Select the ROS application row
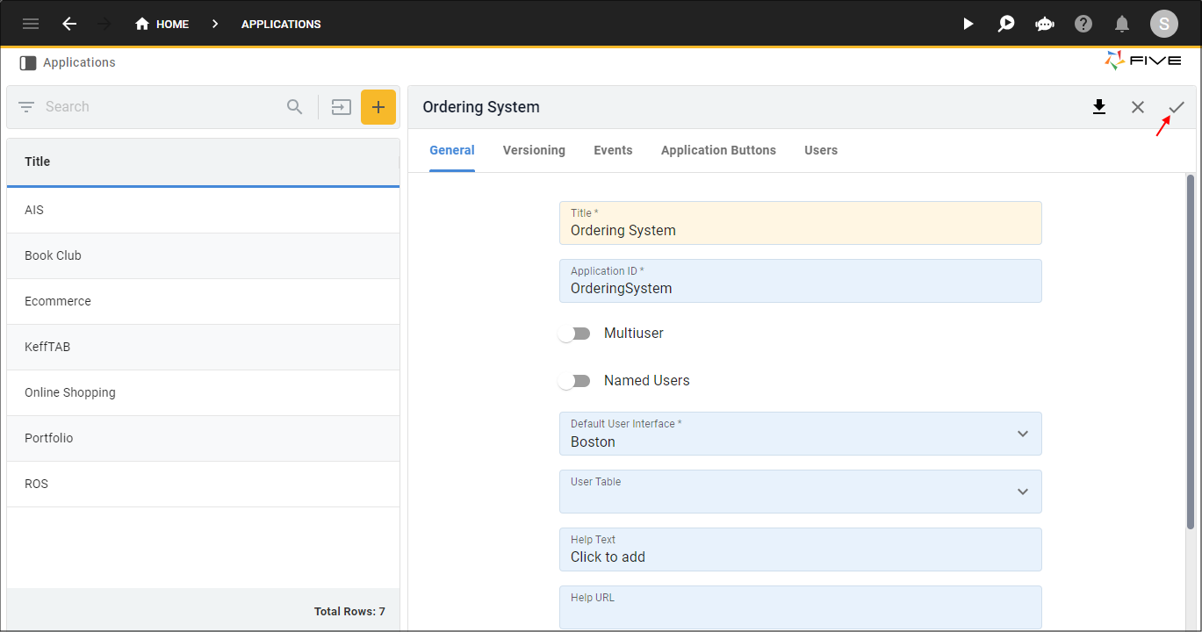1202x632 pixels. point(203,485)
